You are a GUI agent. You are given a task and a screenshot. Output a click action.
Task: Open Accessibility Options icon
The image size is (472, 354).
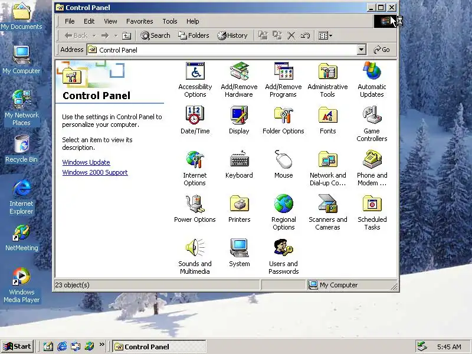click(x=195, y=71)
